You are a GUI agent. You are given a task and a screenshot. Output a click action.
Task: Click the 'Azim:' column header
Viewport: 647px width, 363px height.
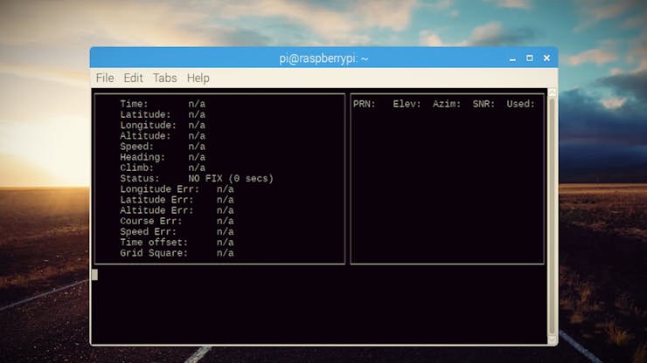click(447, 104)
